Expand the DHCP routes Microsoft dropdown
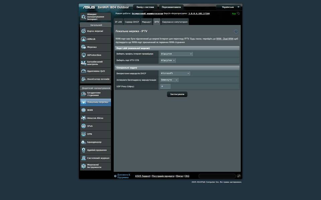Image resolution: width=321 pixels, height=200 pixels. pyautogui.click(x=175, y=73)
